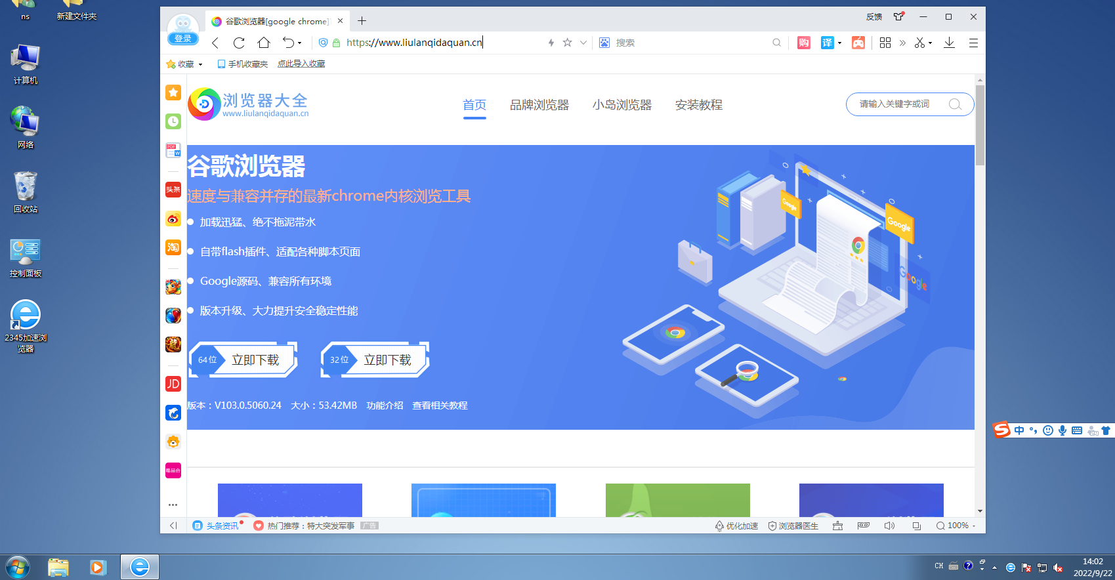Open the page zoom 100% dropdown
Screen dimensions: 1115x580
click(956, 526)
